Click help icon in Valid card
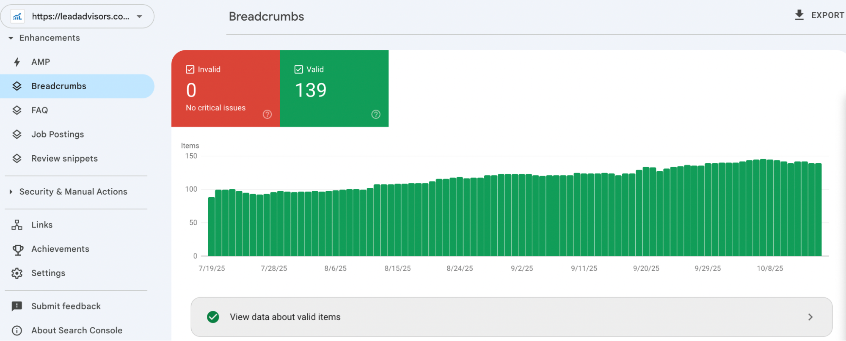 (x=376, y=114)
